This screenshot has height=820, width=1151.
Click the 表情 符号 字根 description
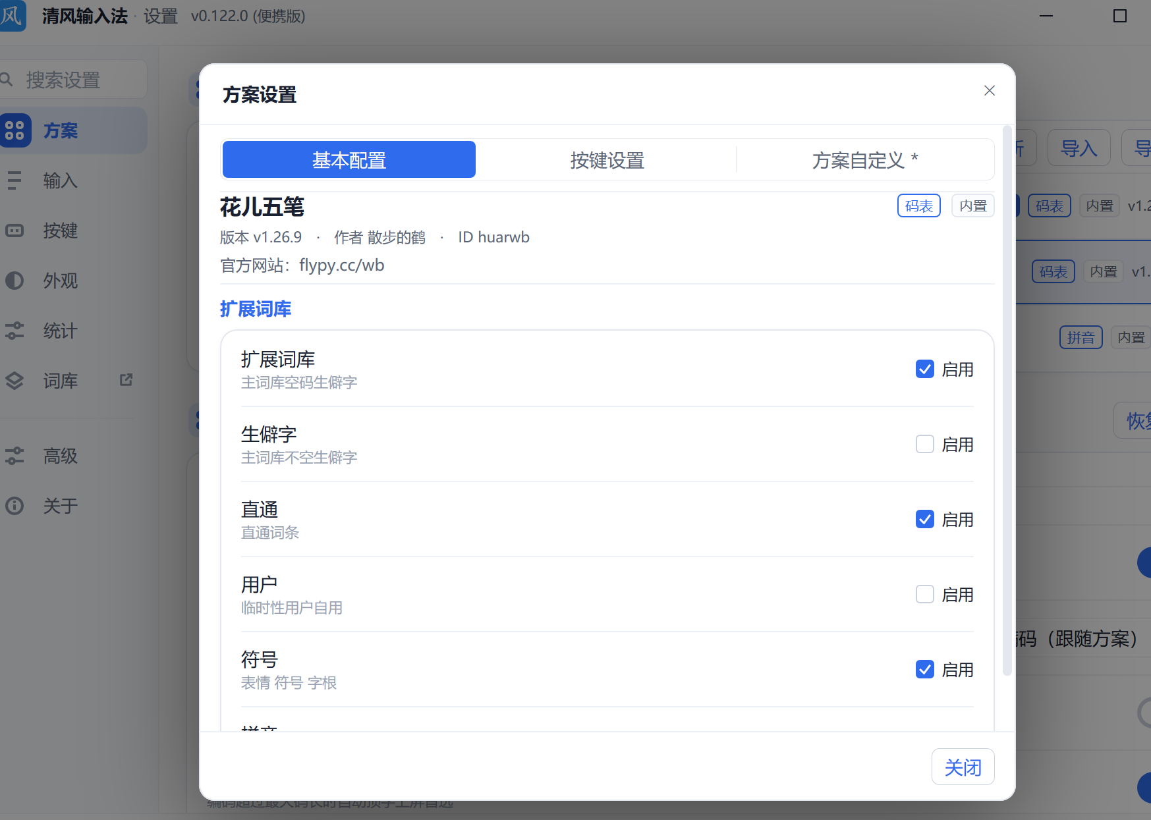289,683
